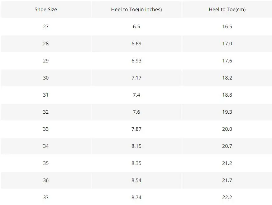Click the Heel to Toe(cm) header
This screenshot has width=272, height=205.
coord(227,10)
